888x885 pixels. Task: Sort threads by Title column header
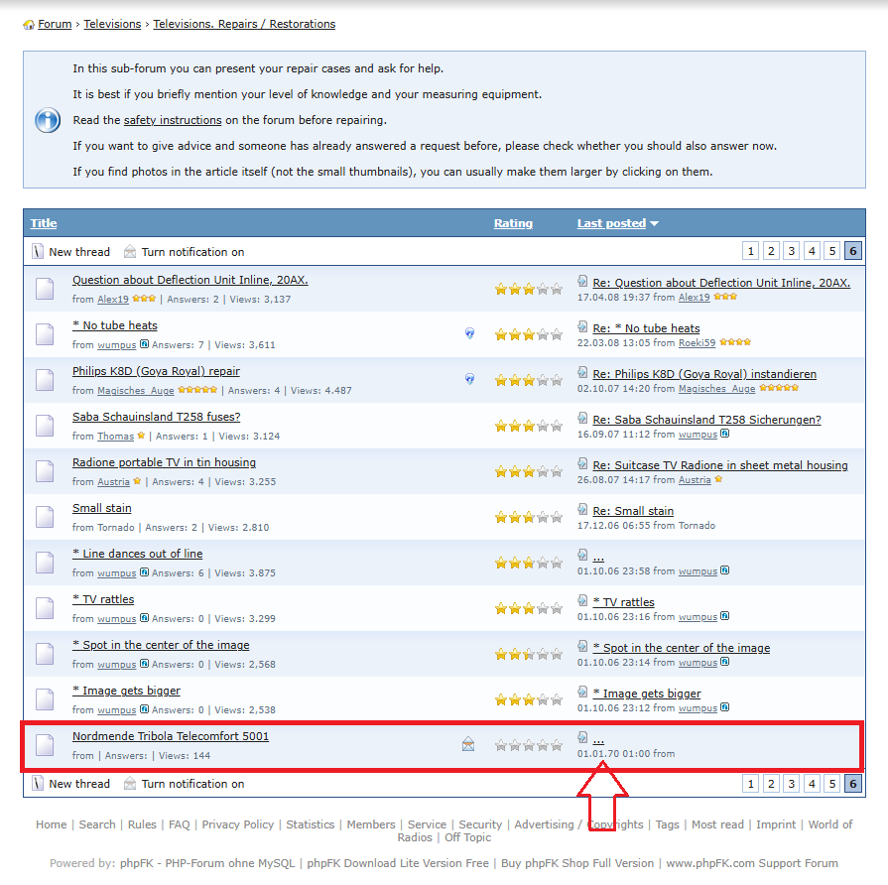(44, 223)
